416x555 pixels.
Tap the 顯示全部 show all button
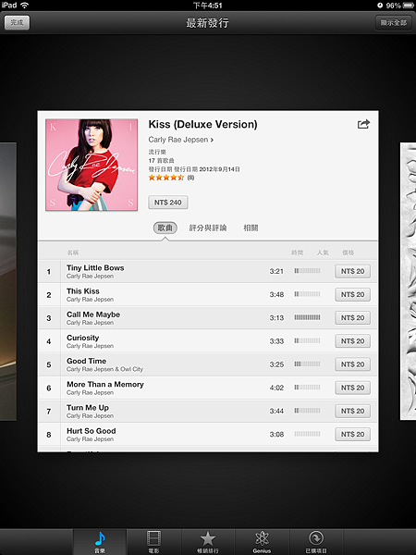[x=394, y=22]
